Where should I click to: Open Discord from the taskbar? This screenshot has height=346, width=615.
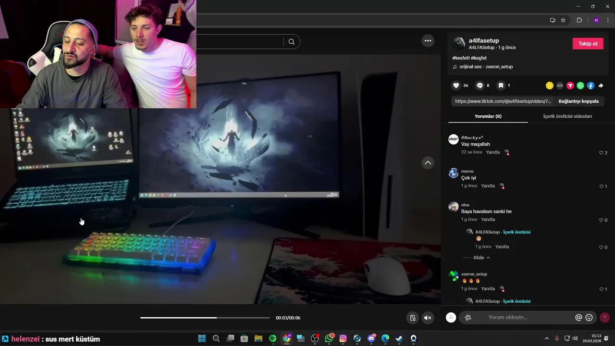(x=371, y=338)
